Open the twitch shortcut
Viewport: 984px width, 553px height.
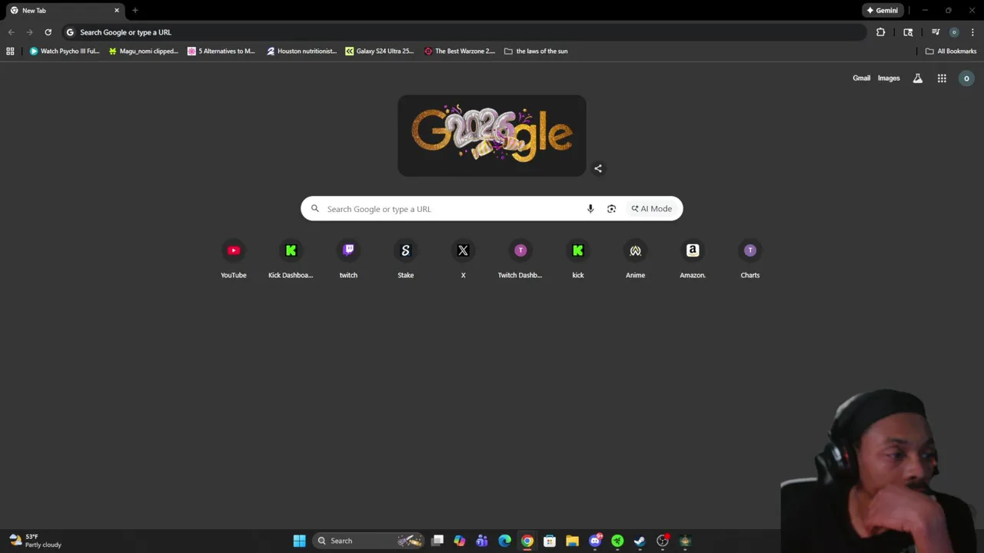point(348,259)
